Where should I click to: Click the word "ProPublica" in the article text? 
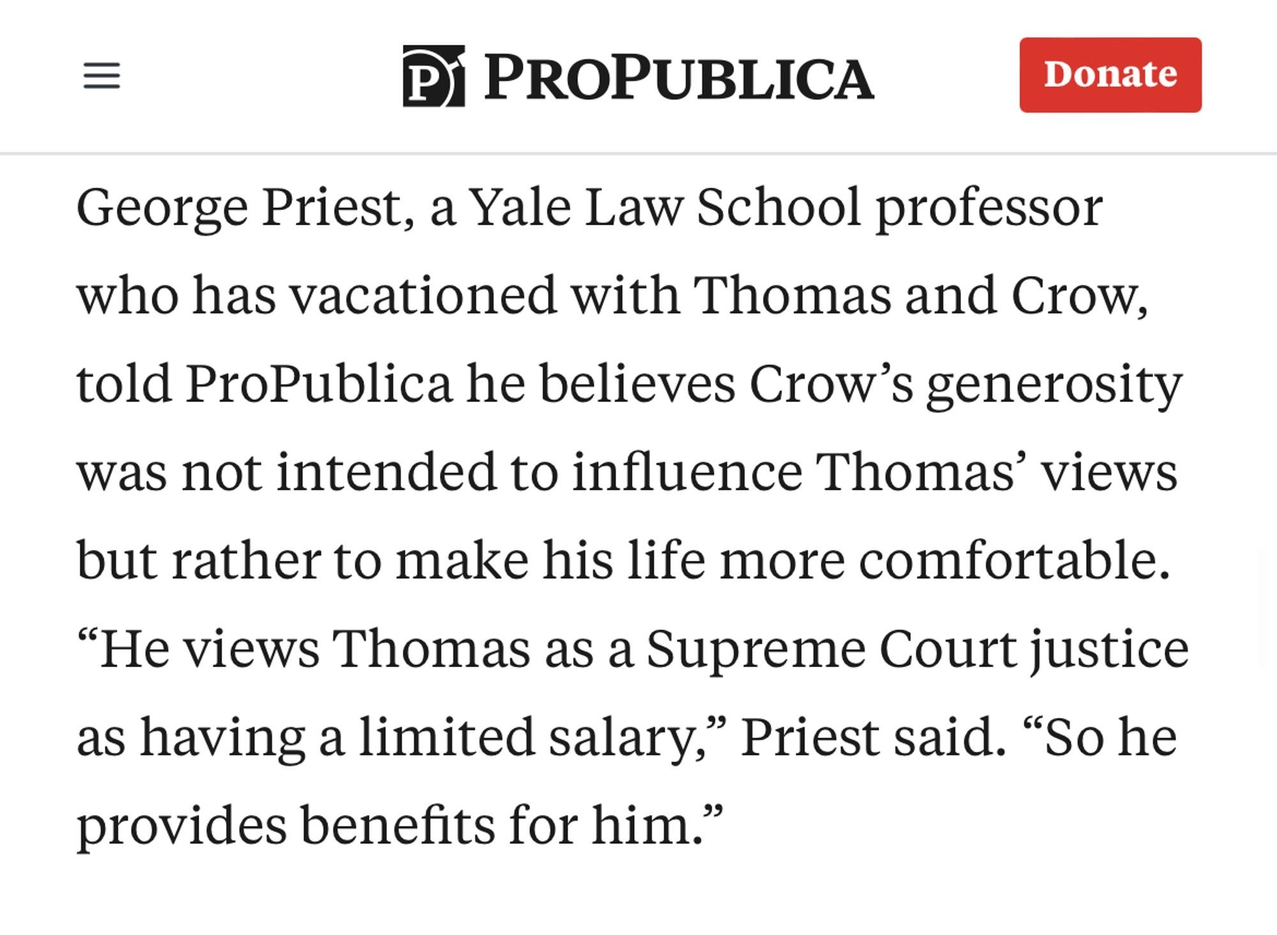tap(319, 384)
